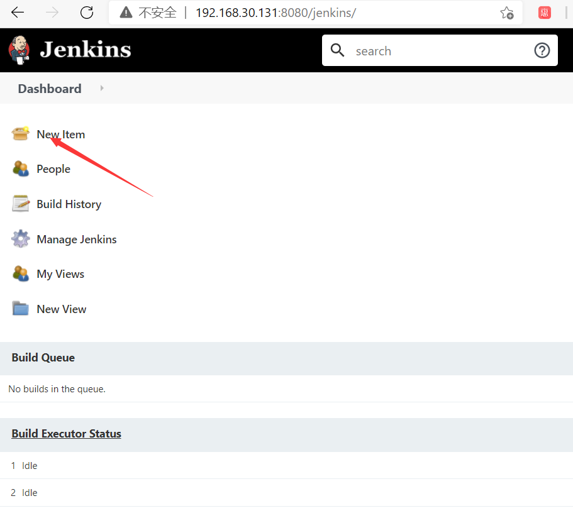Image resolution: width=573 pixels, height=518 pixels.
Task: Click the magnifier search icon
Action: click(x=337, y=50)
